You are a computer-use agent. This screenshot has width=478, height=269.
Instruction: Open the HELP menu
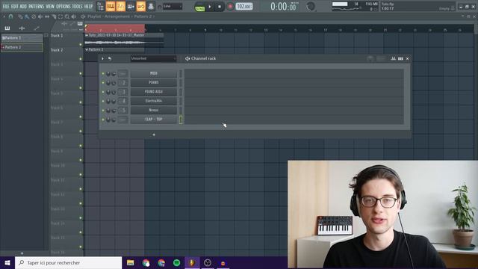[88, 6]
